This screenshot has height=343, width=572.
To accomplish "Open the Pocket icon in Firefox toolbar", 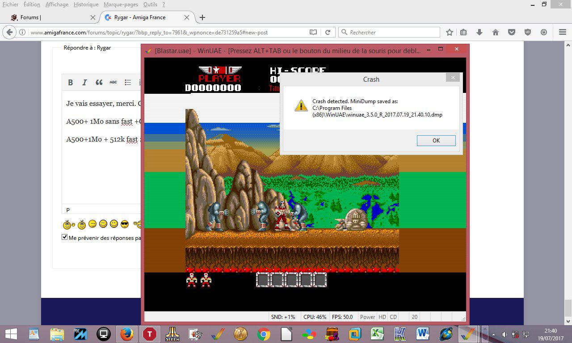I will 512,32.
